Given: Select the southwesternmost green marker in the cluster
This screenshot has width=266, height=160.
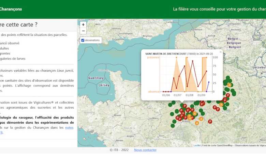Looking at the screenshot, I should (x=173, y=126).
